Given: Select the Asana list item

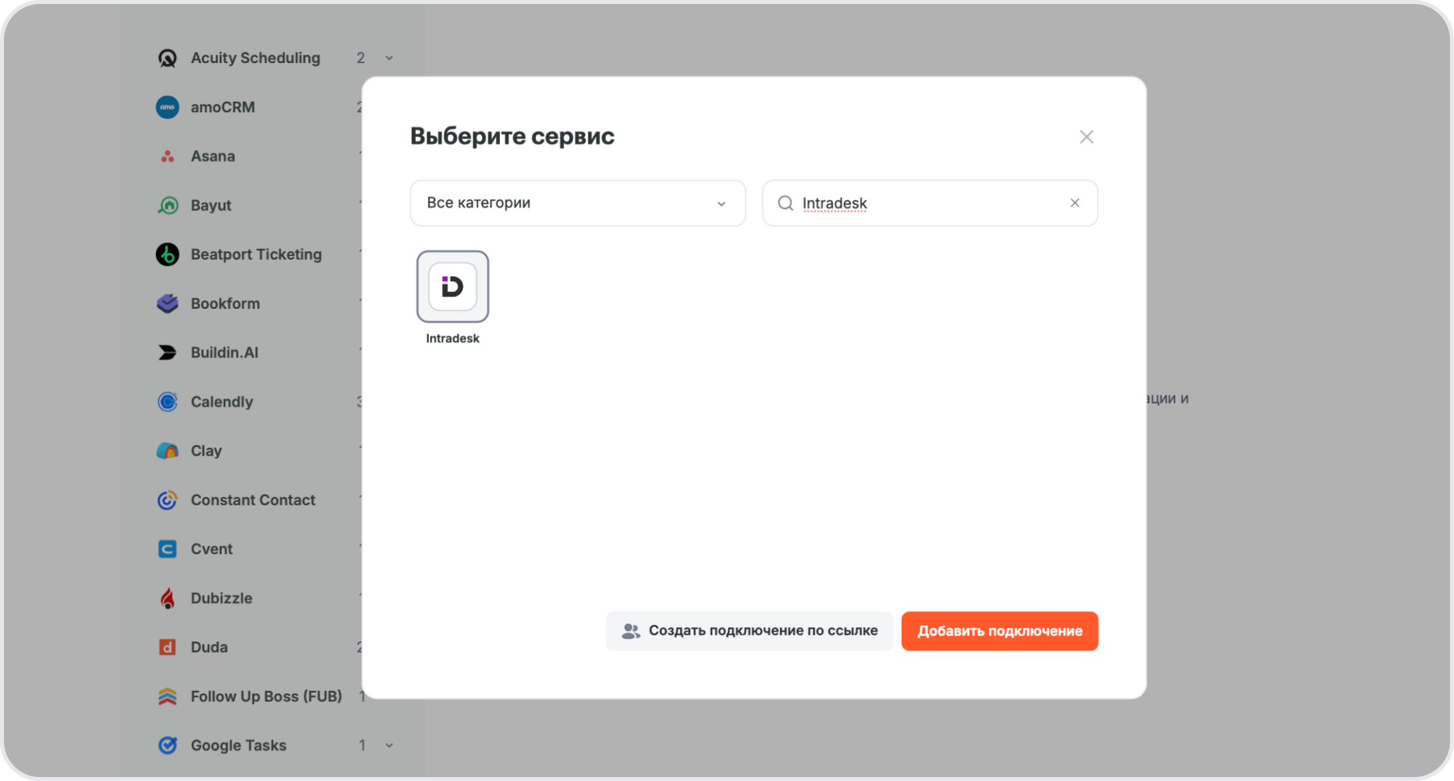Looking at the screenshot, I should (x=212, y=156).
